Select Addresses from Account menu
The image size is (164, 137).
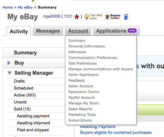[77, 52]
